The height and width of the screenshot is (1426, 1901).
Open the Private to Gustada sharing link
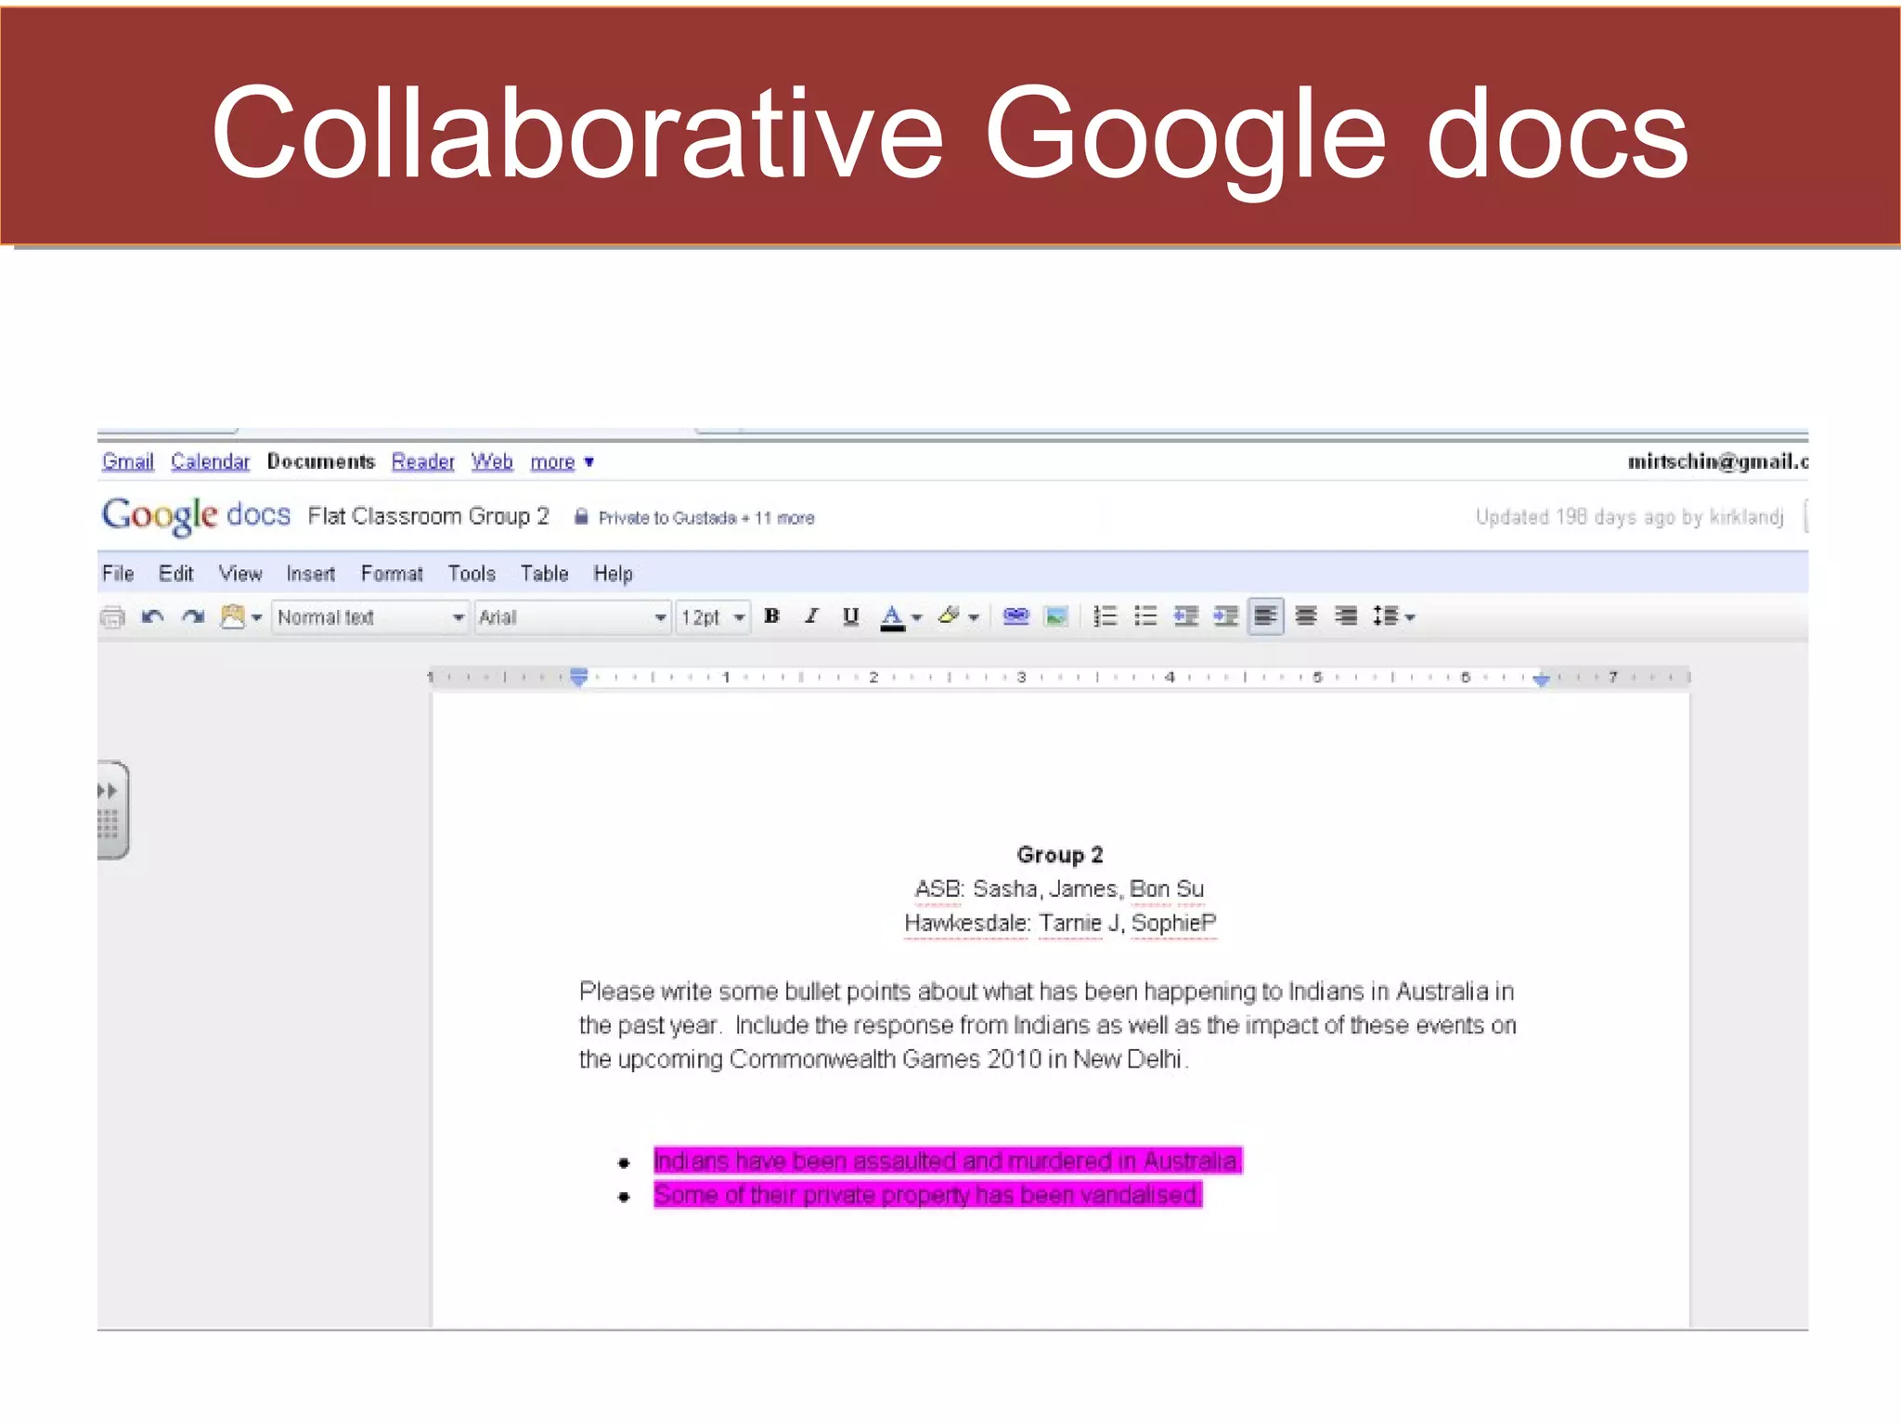[x=706, y=518]
